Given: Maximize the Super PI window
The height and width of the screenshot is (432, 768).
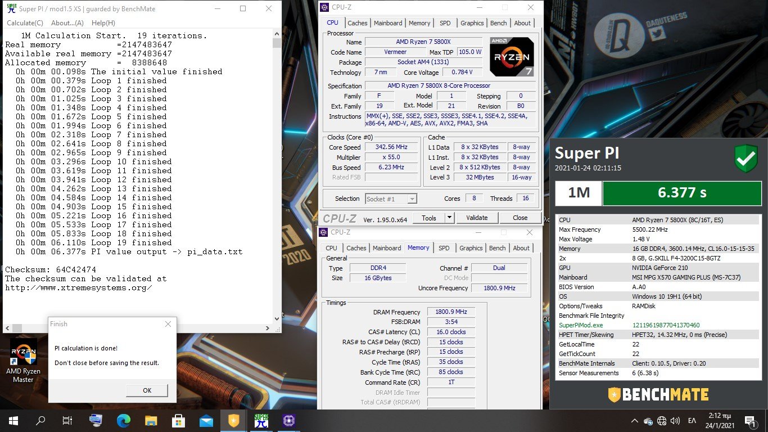Looking at the screenshot, I should pos(243,8).
